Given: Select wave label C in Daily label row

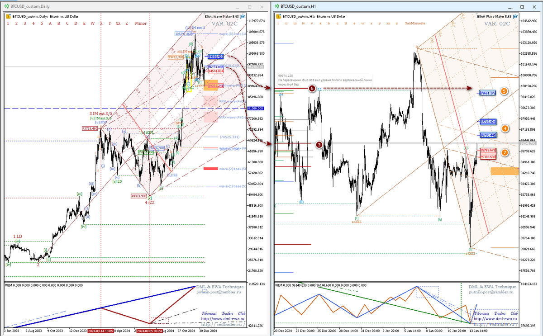Looking at the screenshot, I should click(x=67, y=23).
